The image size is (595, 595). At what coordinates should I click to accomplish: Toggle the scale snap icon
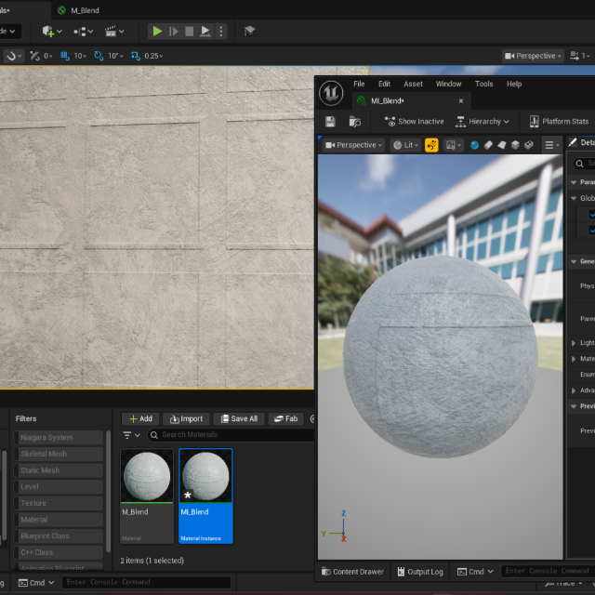136,56
